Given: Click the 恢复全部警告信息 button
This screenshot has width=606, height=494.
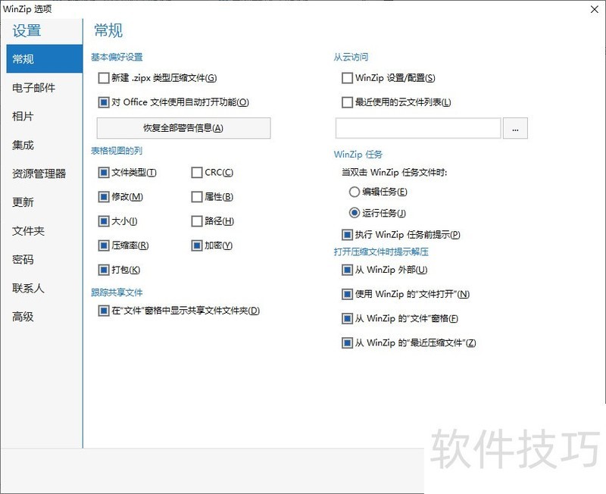Looking at the screenshot, I should tap(183, 128).
